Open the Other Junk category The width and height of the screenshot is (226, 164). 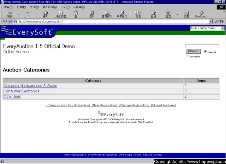[12, 97]
